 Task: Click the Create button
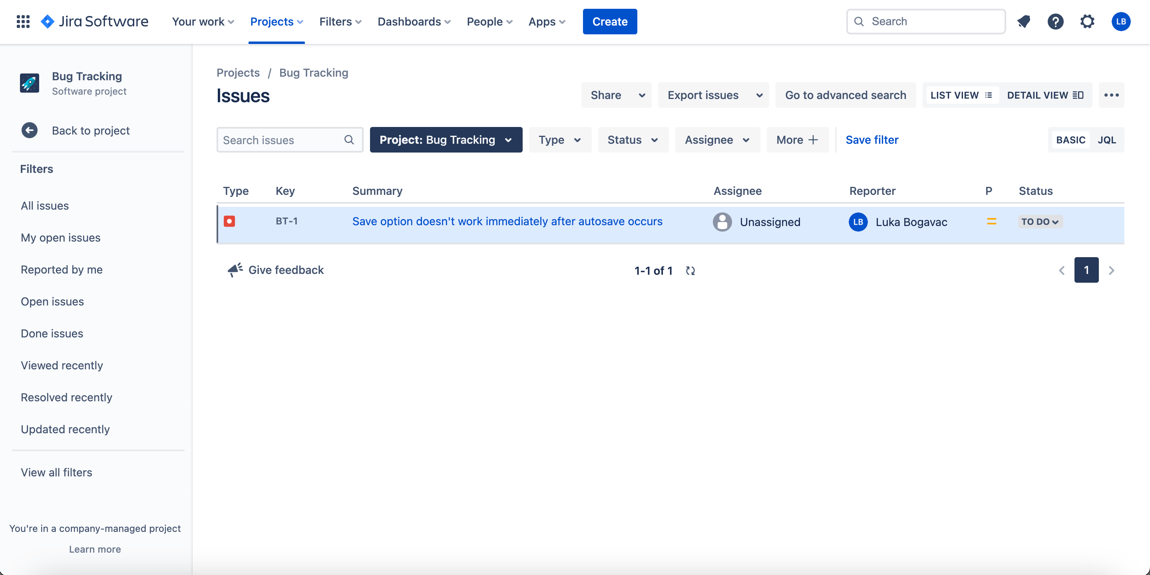click(609, 22)
